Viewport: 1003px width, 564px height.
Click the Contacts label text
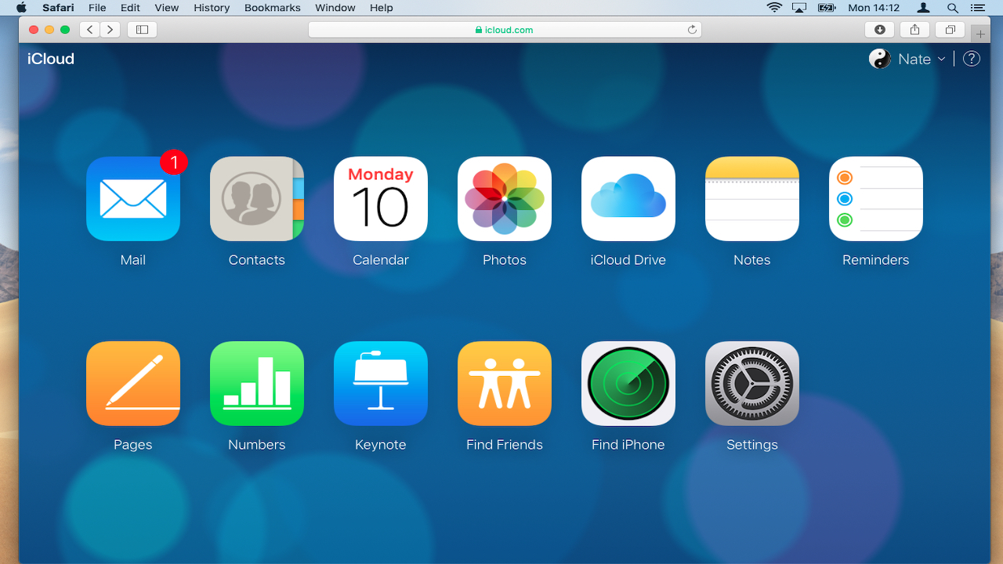[x=257, y=260]
